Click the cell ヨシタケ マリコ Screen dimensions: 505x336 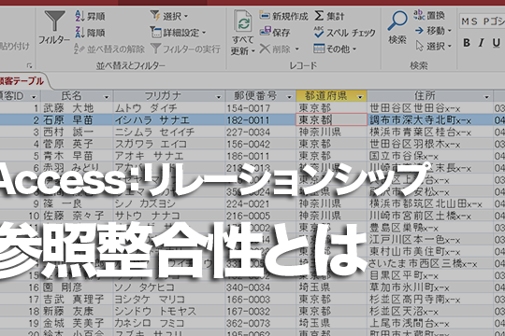[168, 299]
